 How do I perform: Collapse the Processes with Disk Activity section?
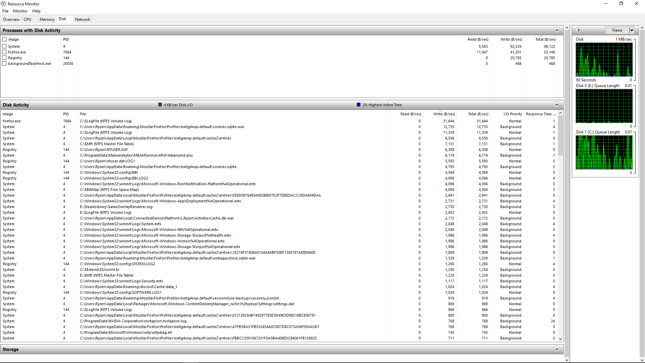click(557, 30)
